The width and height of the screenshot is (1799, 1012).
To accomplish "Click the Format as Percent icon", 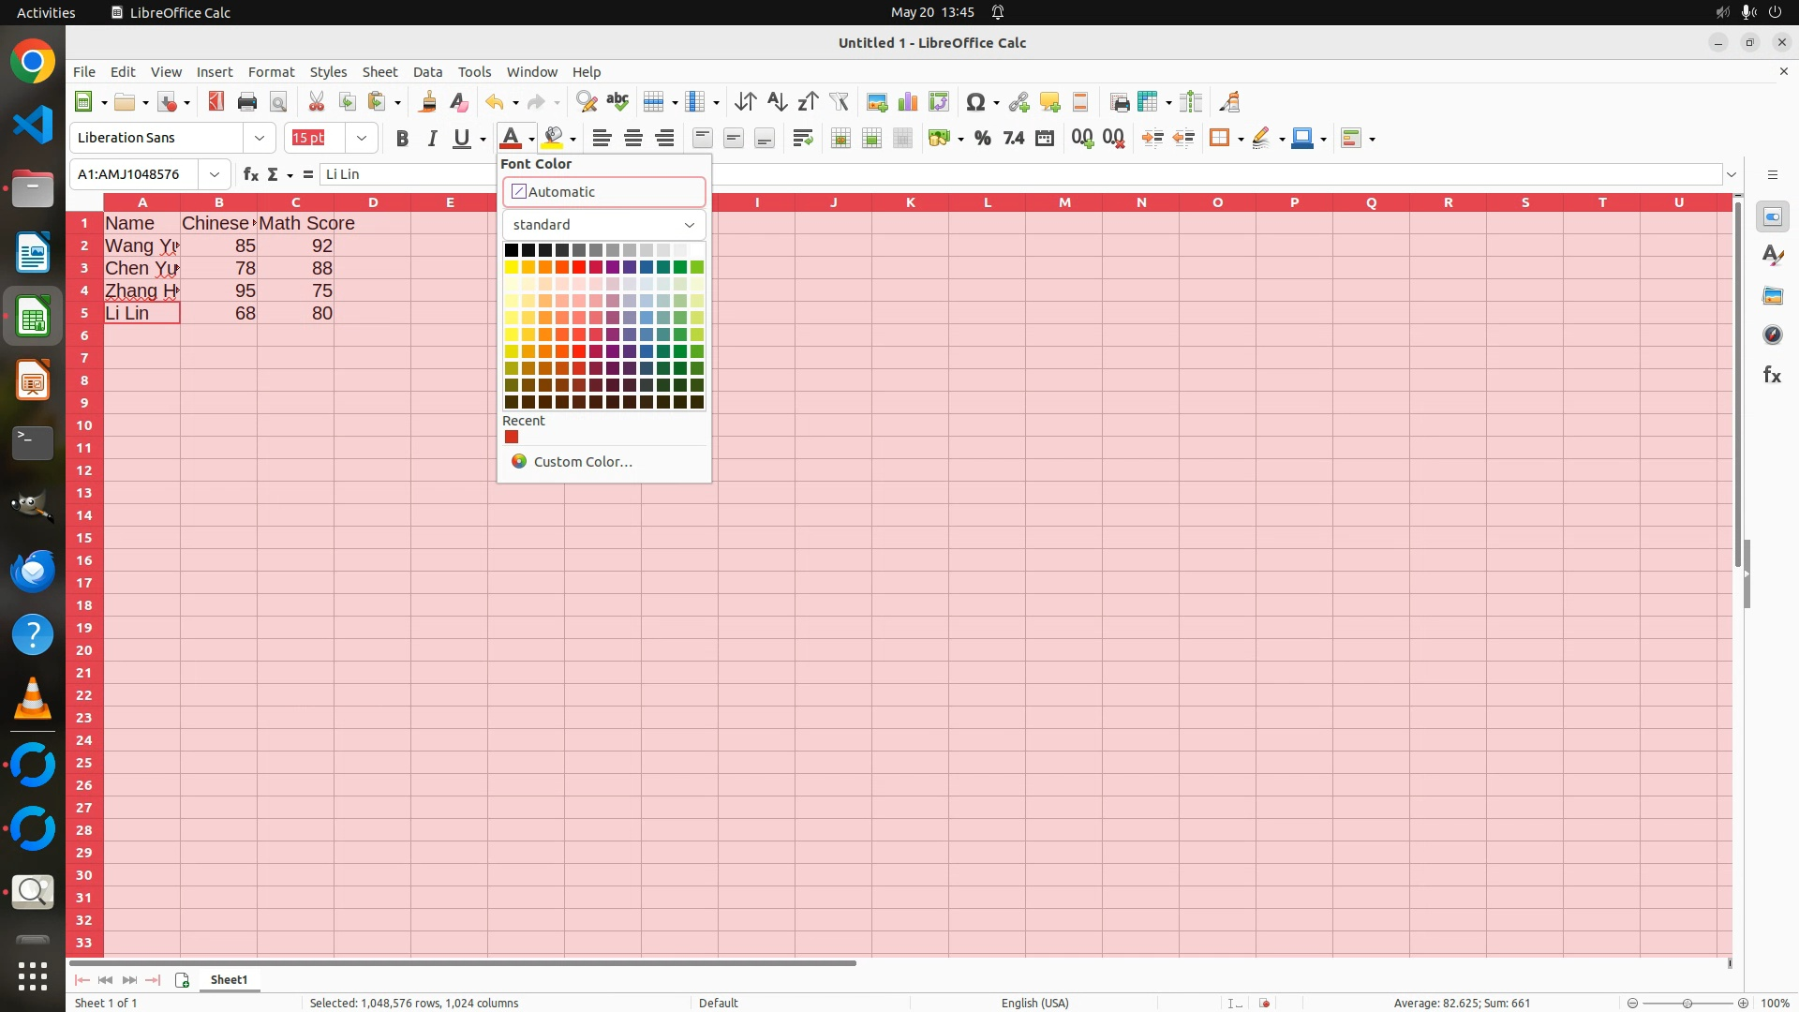I will (x=982, y=139).
